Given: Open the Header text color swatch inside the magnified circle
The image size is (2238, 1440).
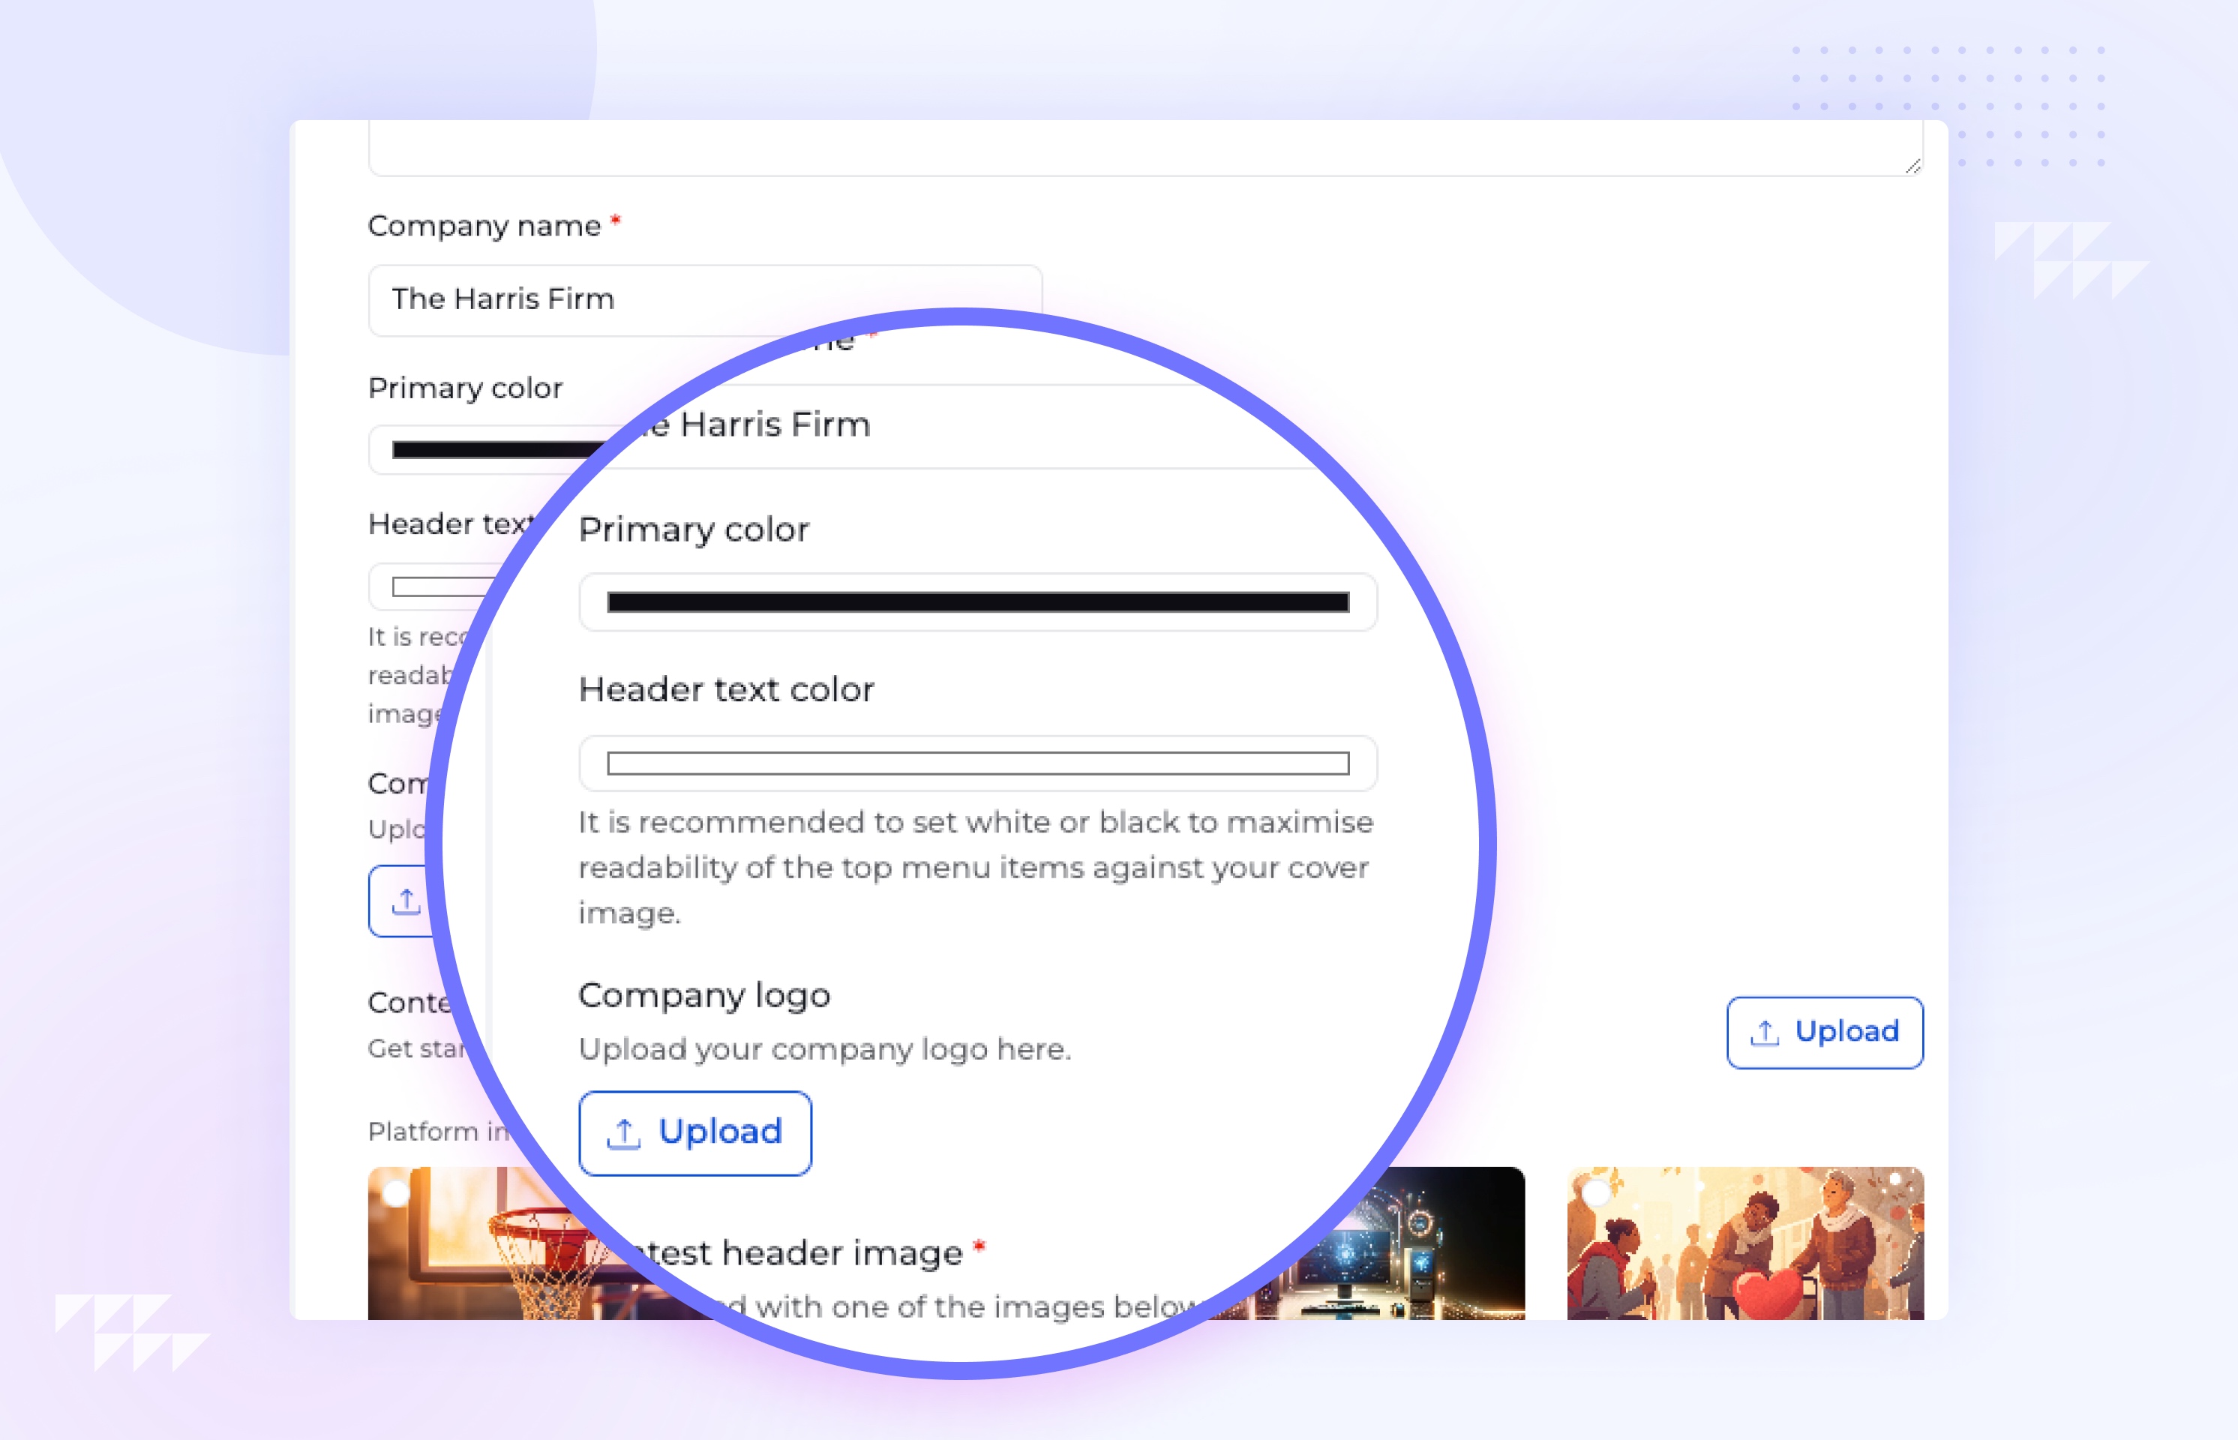Looking at the screenshot, I should [978, 764].
